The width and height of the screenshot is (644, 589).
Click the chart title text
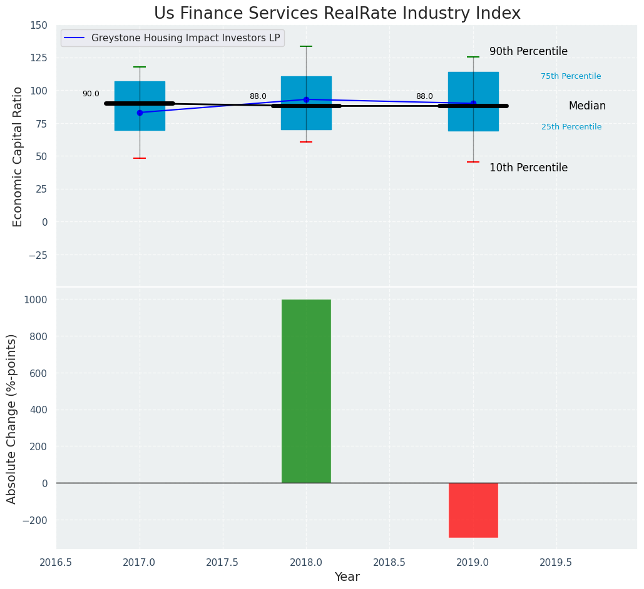(x=337, y=13)
